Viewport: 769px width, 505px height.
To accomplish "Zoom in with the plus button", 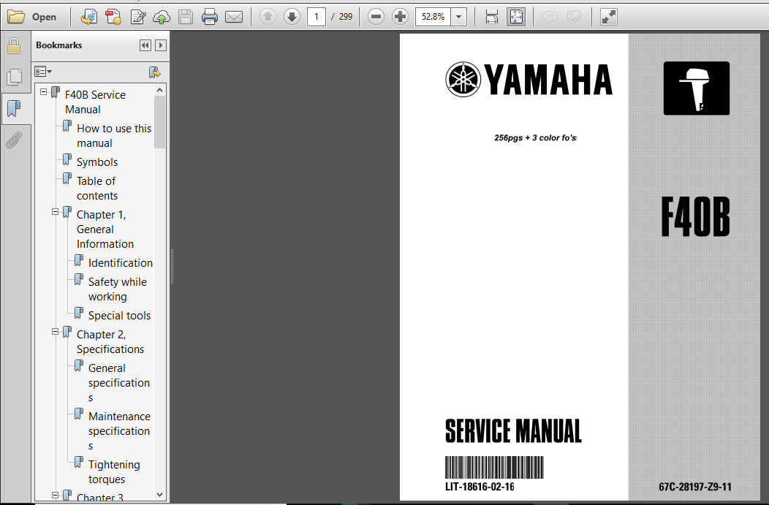I will 400,17.
